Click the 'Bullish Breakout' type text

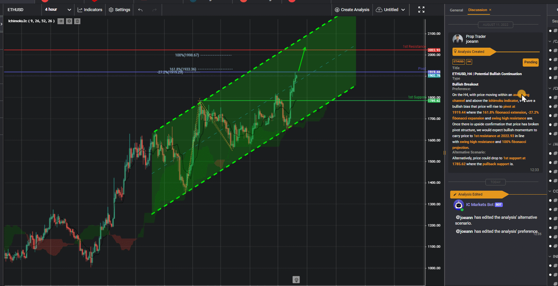(x=465, y=84)
